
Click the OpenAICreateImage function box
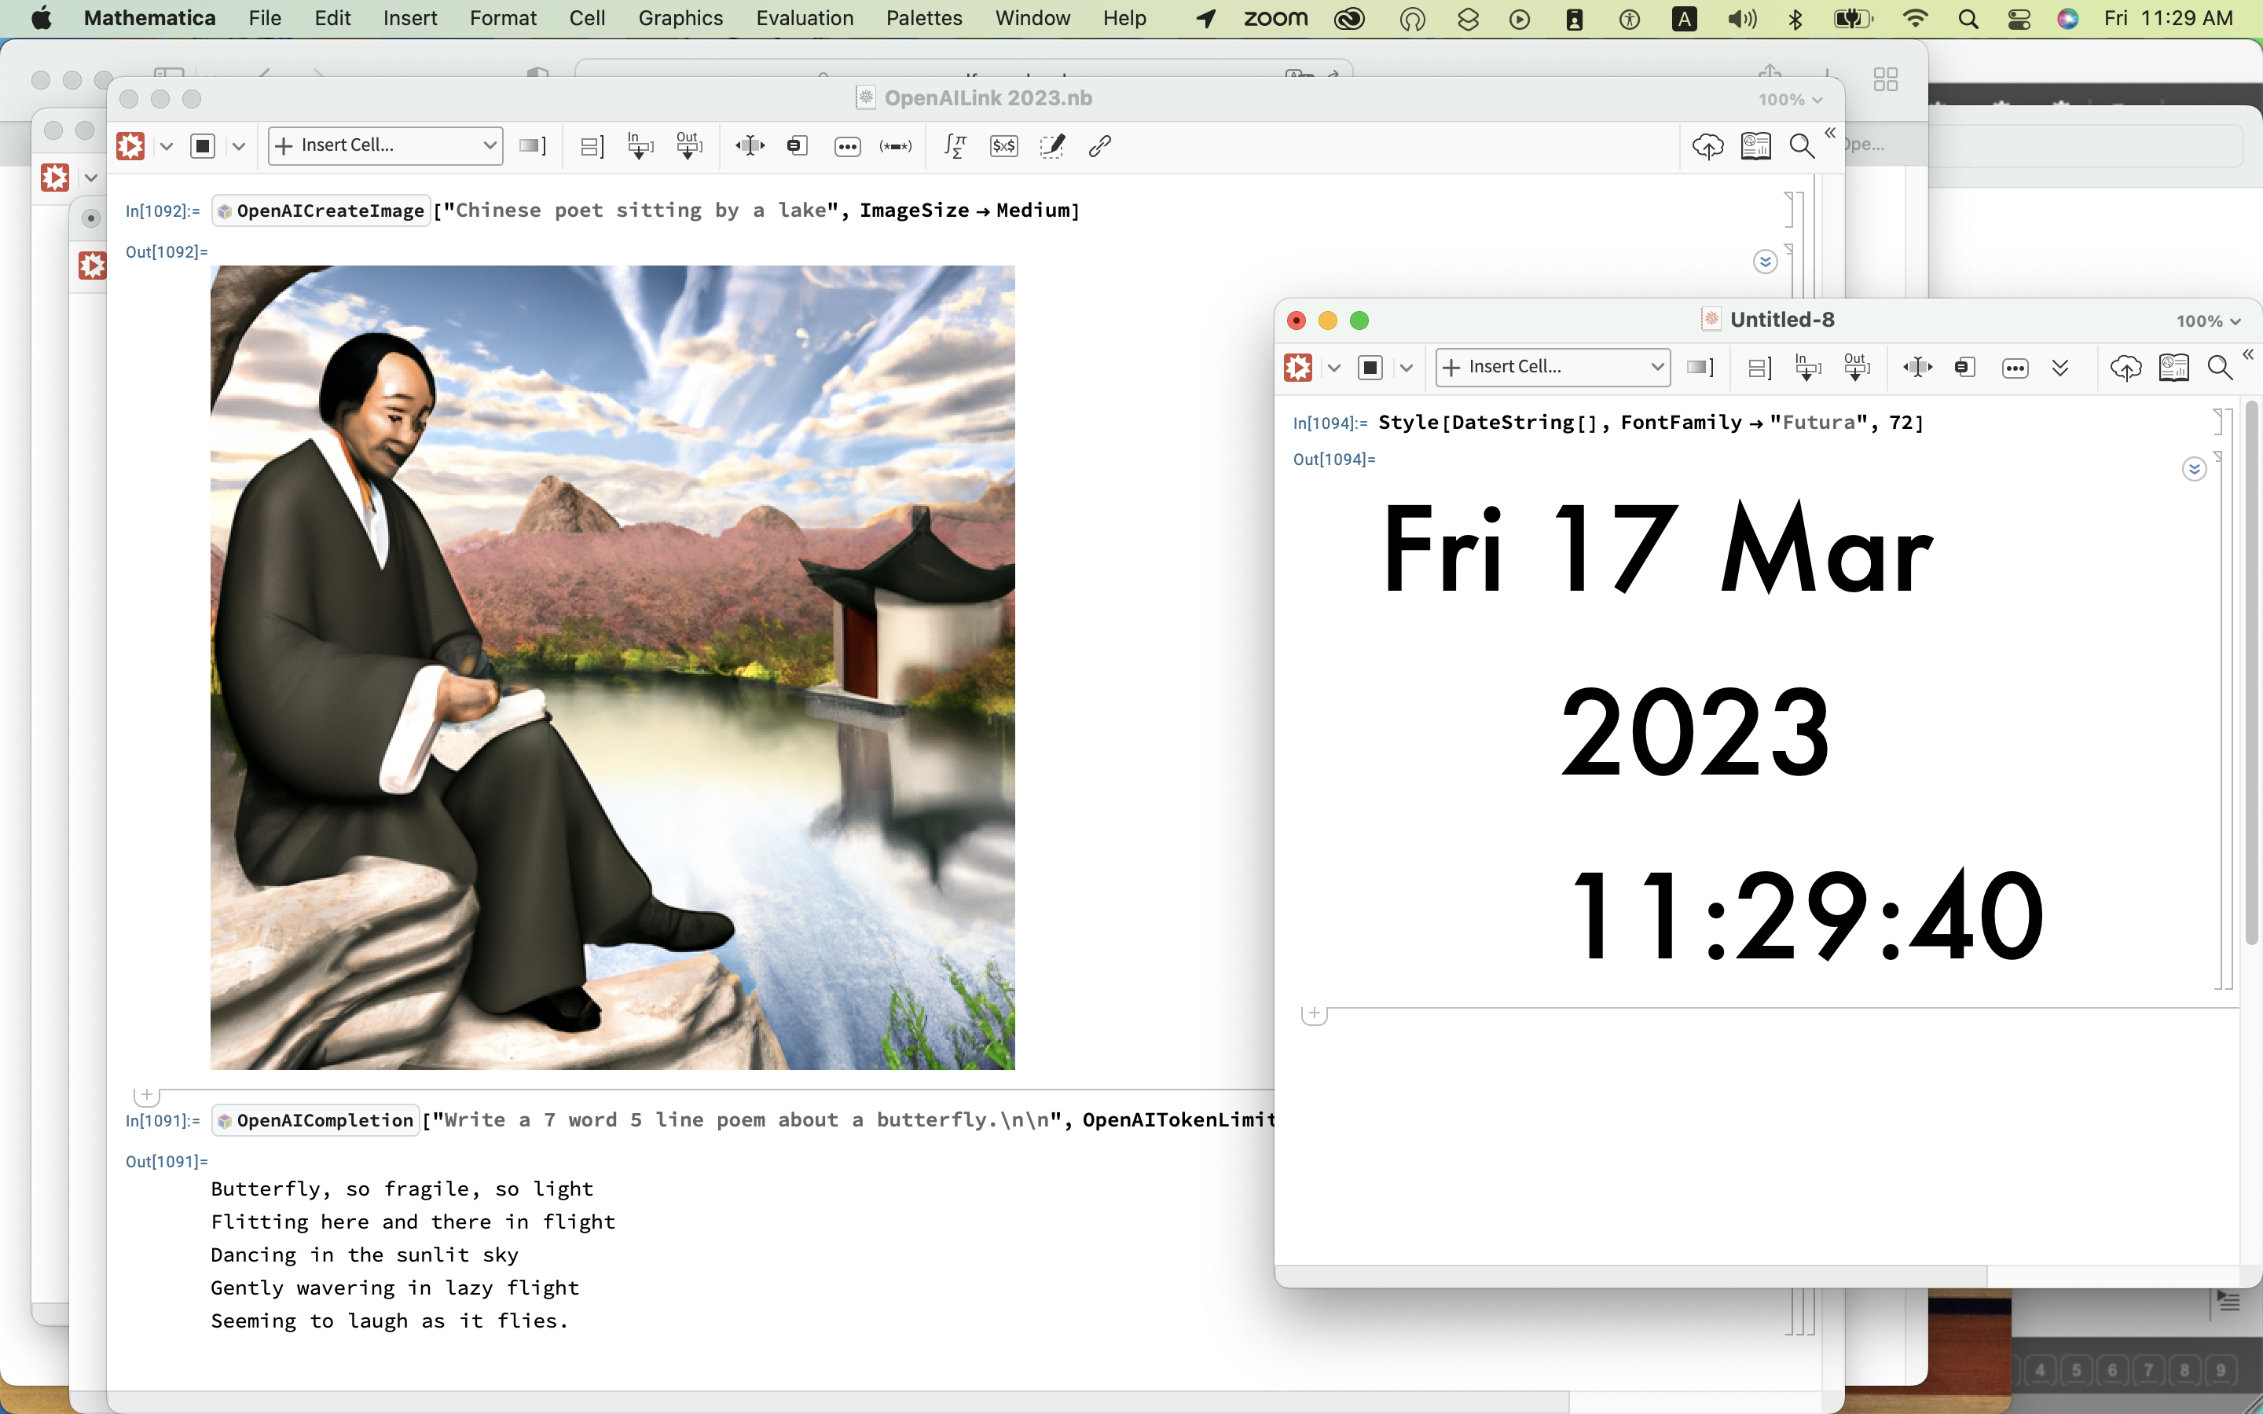click(321, 211)
